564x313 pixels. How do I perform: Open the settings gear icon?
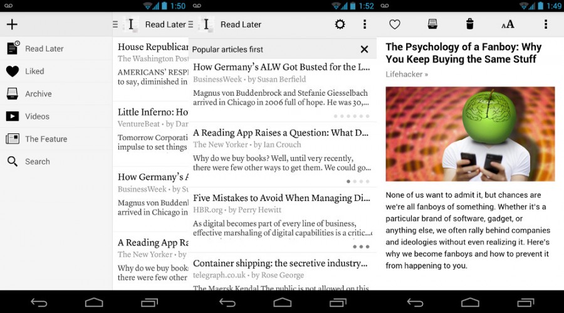(340, 25)
